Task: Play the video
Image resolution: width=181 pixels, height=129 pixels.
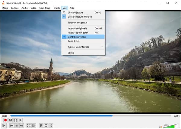Action: (x=4, y=126)
